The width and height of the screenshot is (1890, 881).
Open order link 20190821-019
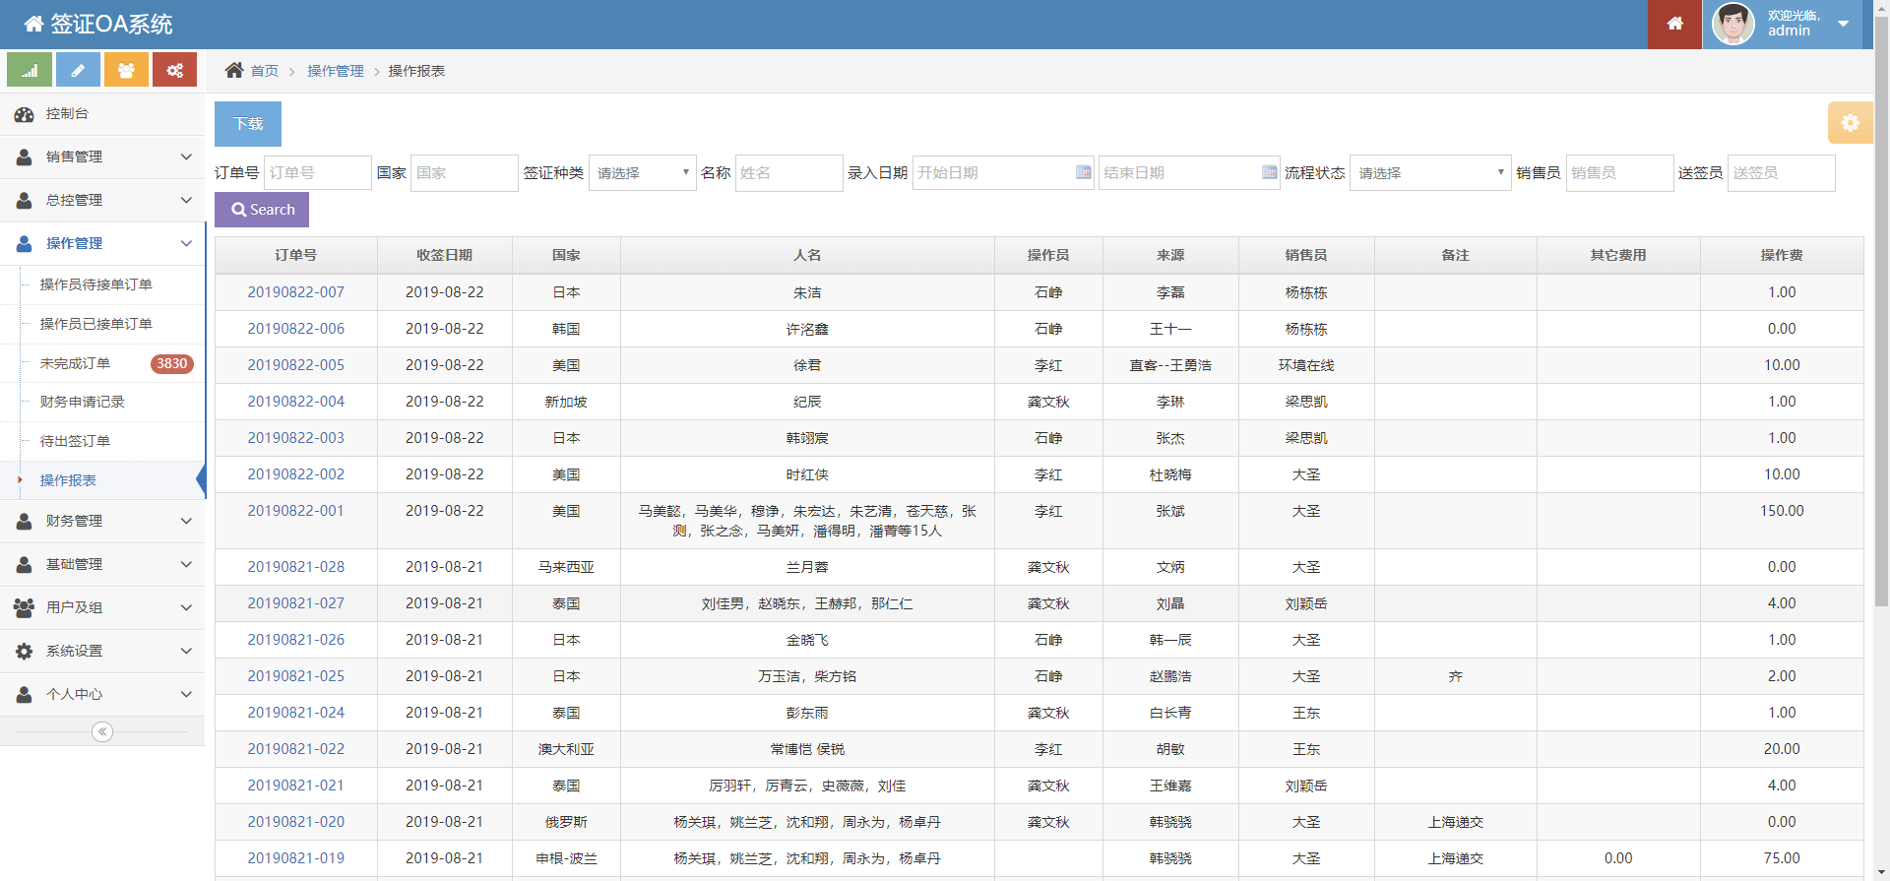[x=296, y=858]
